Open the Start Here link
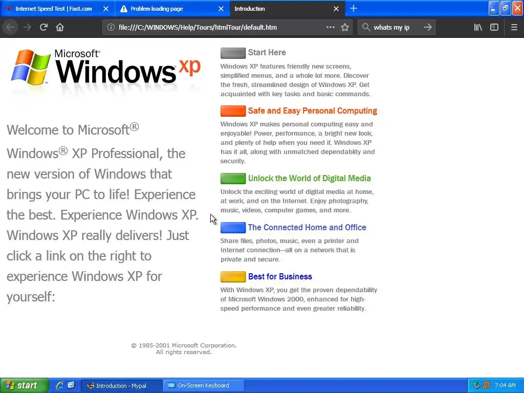This screenshot has height=393, width=524. [x=267, y=53]
